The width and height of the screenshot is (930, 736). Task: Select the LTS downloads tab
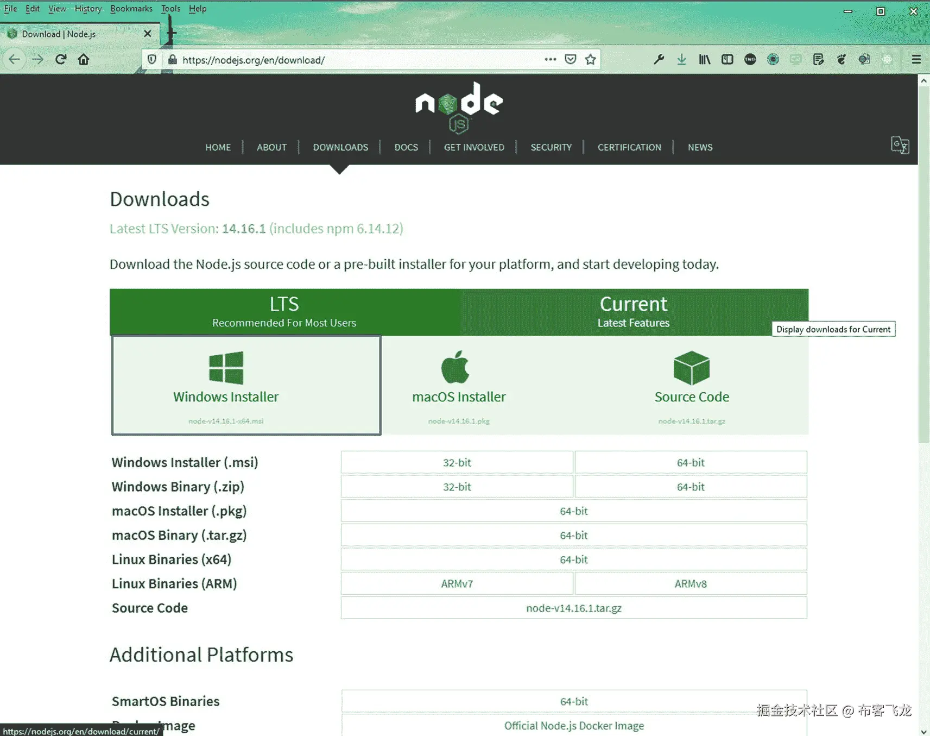pos(284,312)
